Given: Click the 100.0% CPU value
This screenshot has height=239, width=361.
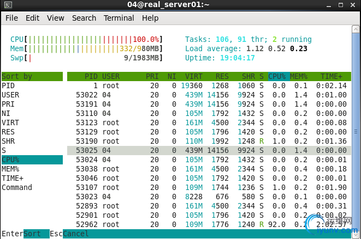Looking at the screenshot, I should [x=146, y=40].
